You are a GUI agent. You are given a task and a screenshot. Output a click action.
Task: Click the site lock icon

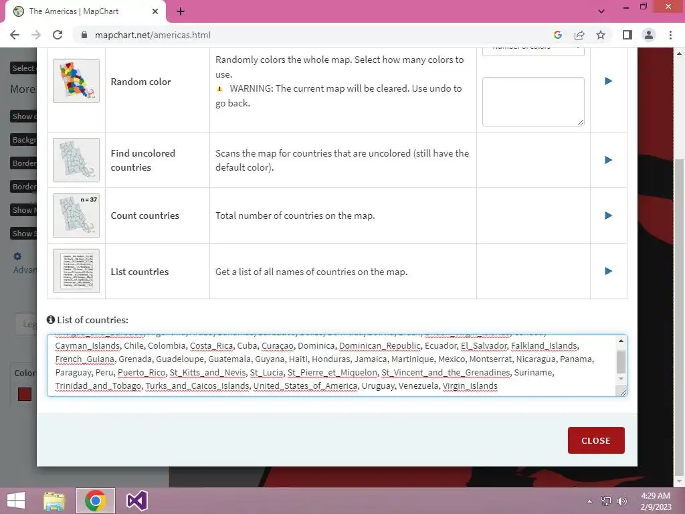click(84, 35)
